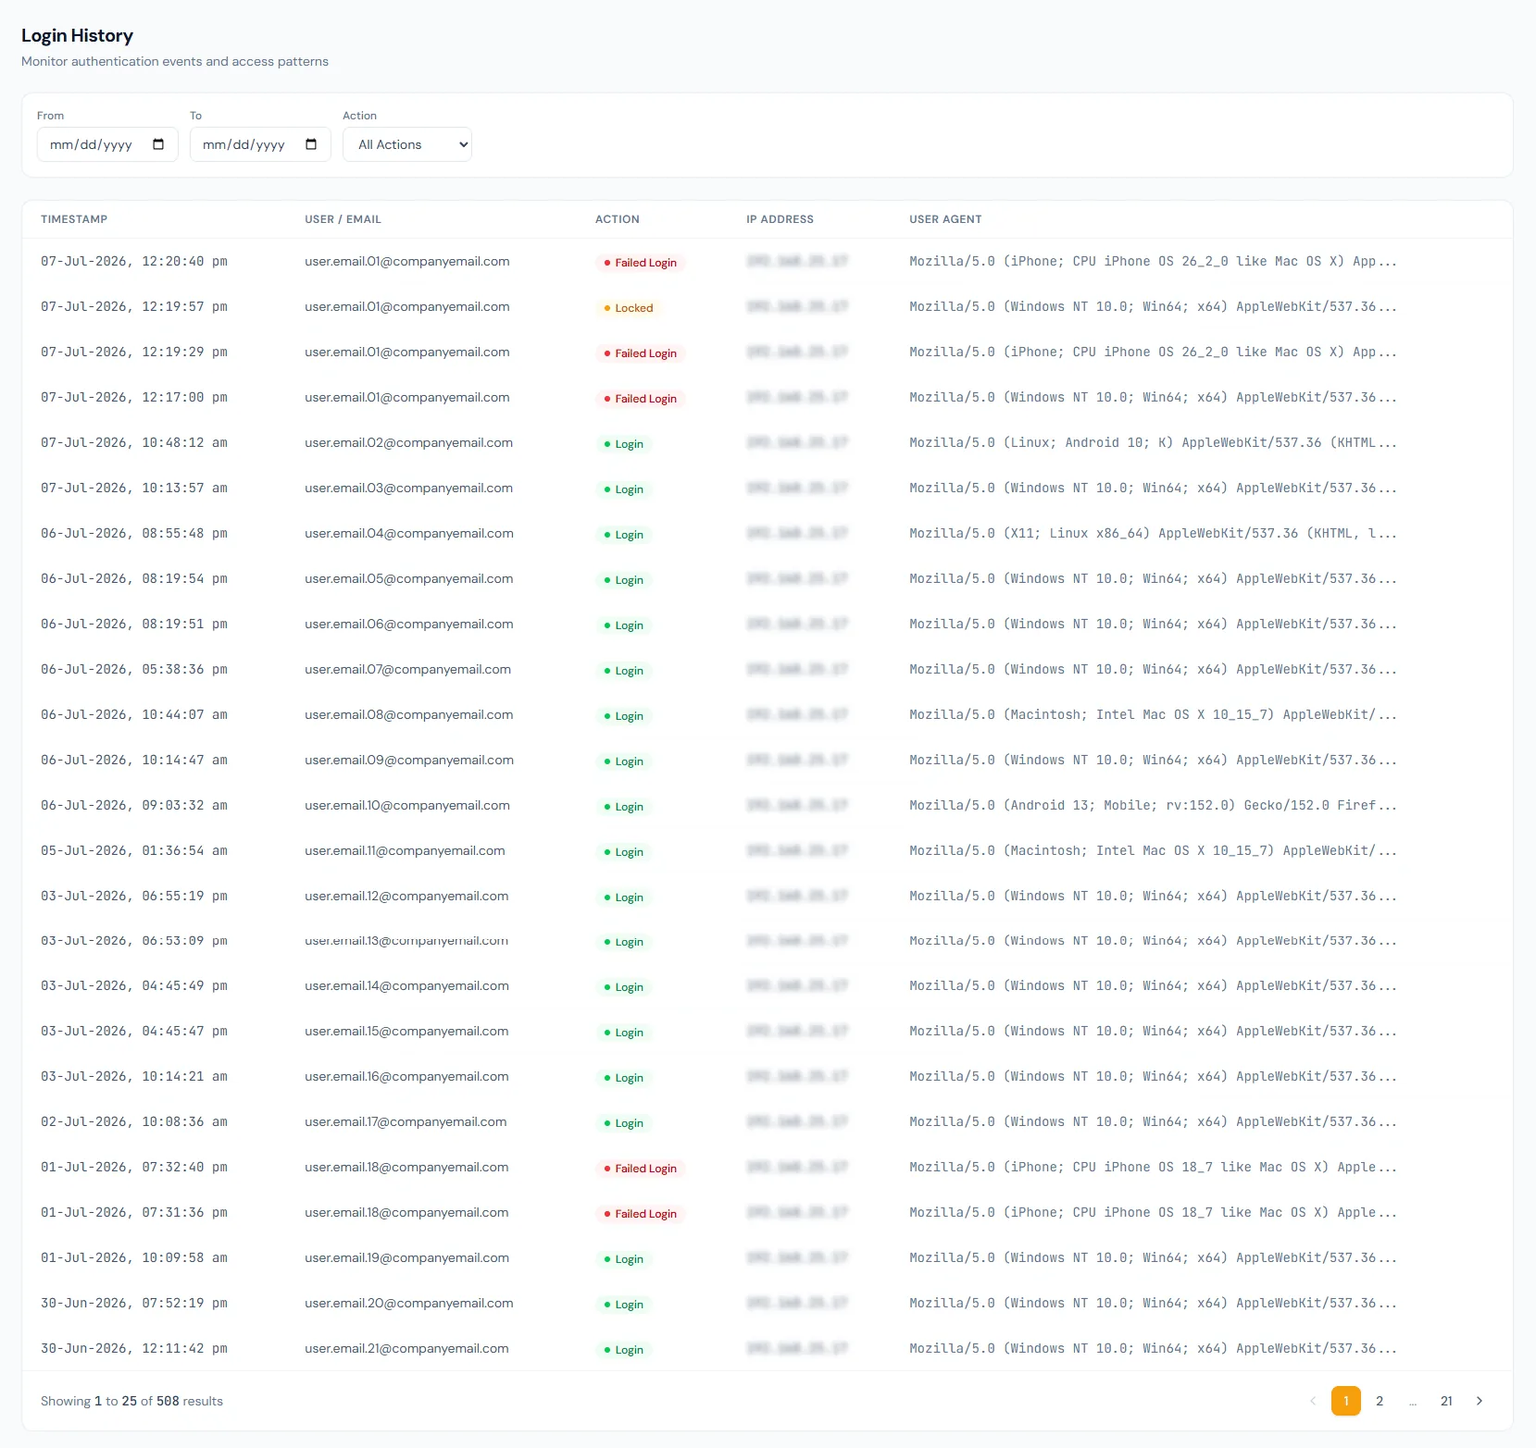
Task: Click Showing 1 to 25 of 508 results
Action: point(131,1401)
